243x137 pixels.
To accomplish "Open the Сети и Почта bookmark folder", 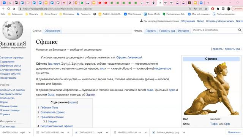I will [49, 14].
